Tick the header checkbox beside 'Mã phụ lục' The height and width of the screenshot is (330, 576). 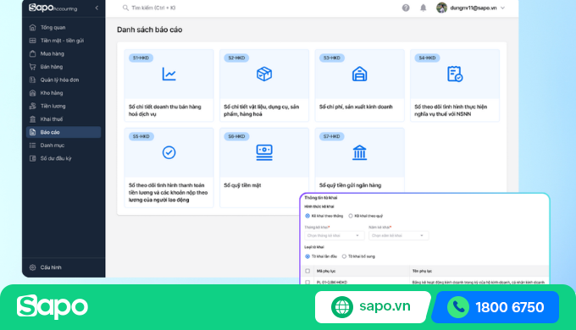click(307, 271)
